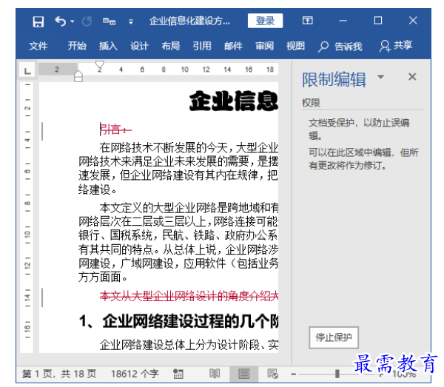Maximize the Word window
Image resolution: width=444 pixels, height=387 pixels.
coord(378,21)
